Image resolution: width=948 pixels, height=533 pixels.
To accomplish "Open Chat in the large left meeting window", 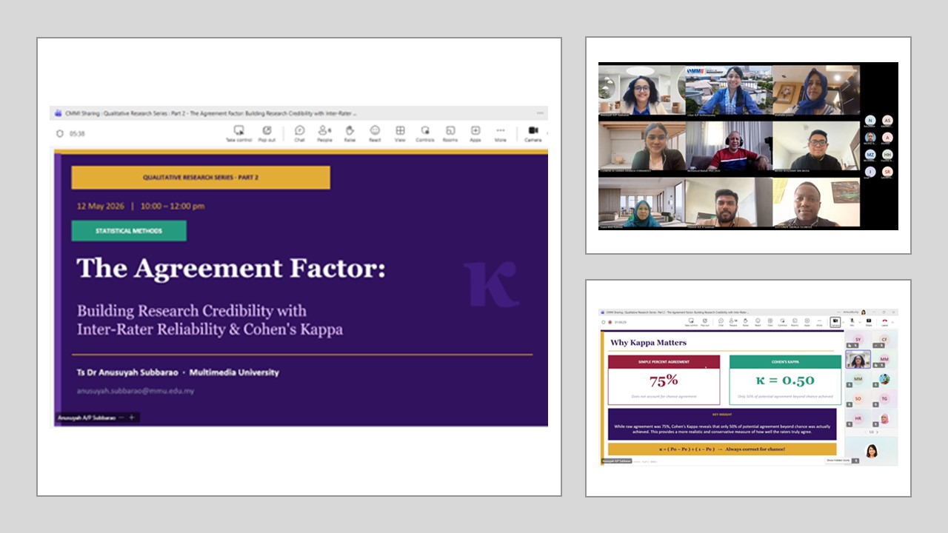I will (299, 133).
